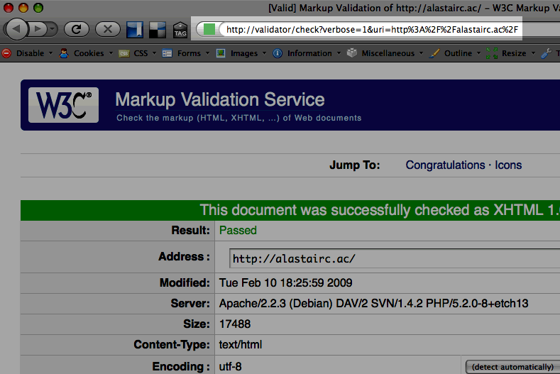Jump to the Congratulations section
Image resolution: width=560 pixels, height=374 pixels.
point(445,165)
